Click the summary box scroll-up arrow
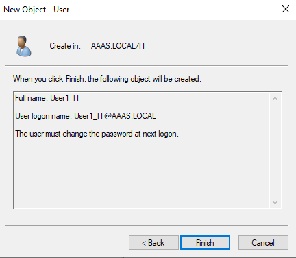Image resolution: width=296 pixels, height=258 pixels. (275, 99)
